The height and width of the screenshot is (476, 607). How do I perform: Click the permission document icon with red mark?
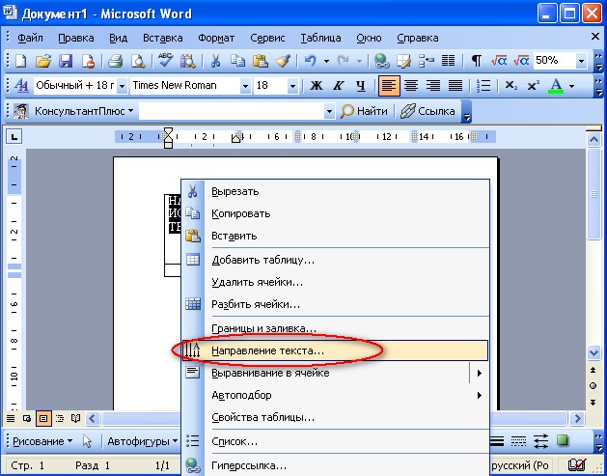tap(88, 61)
